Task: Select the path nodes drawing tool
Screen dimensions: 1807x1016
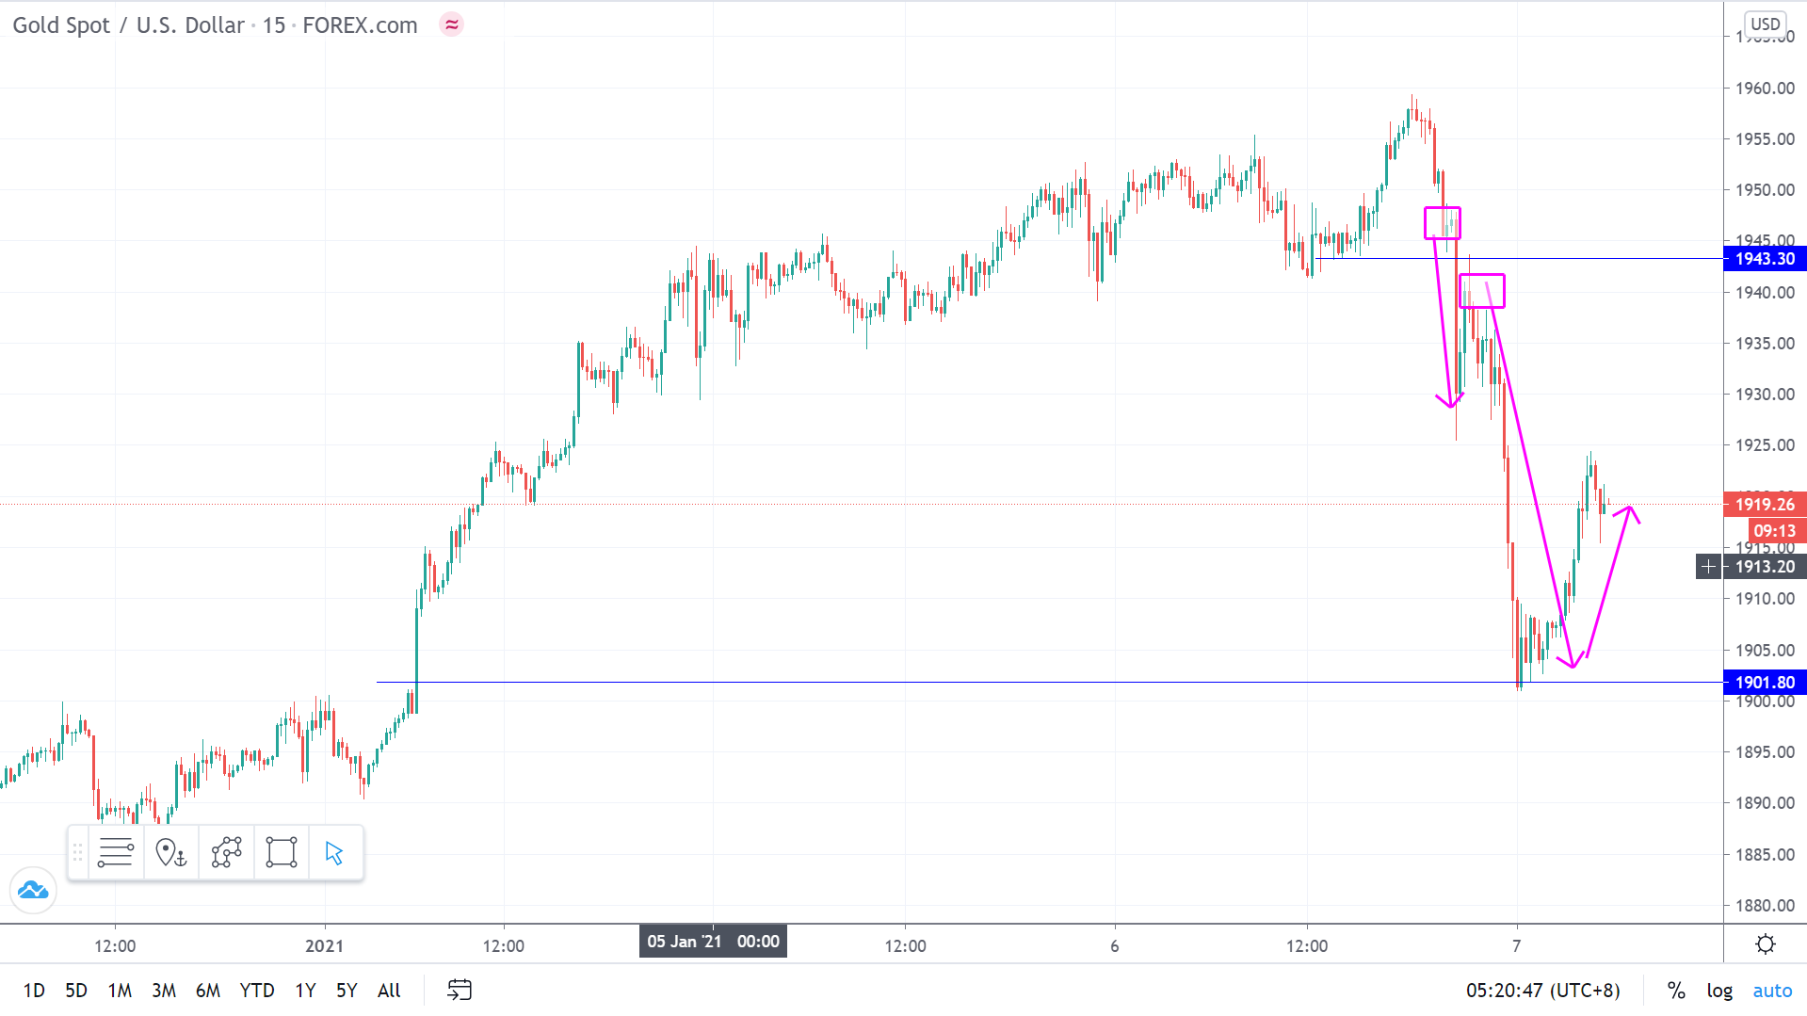Action: coord(226,853)
